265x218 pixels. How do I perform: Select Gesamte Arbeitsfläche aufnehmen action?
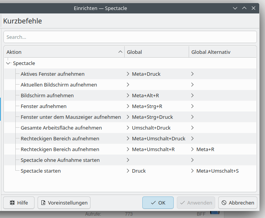(61, 128)
